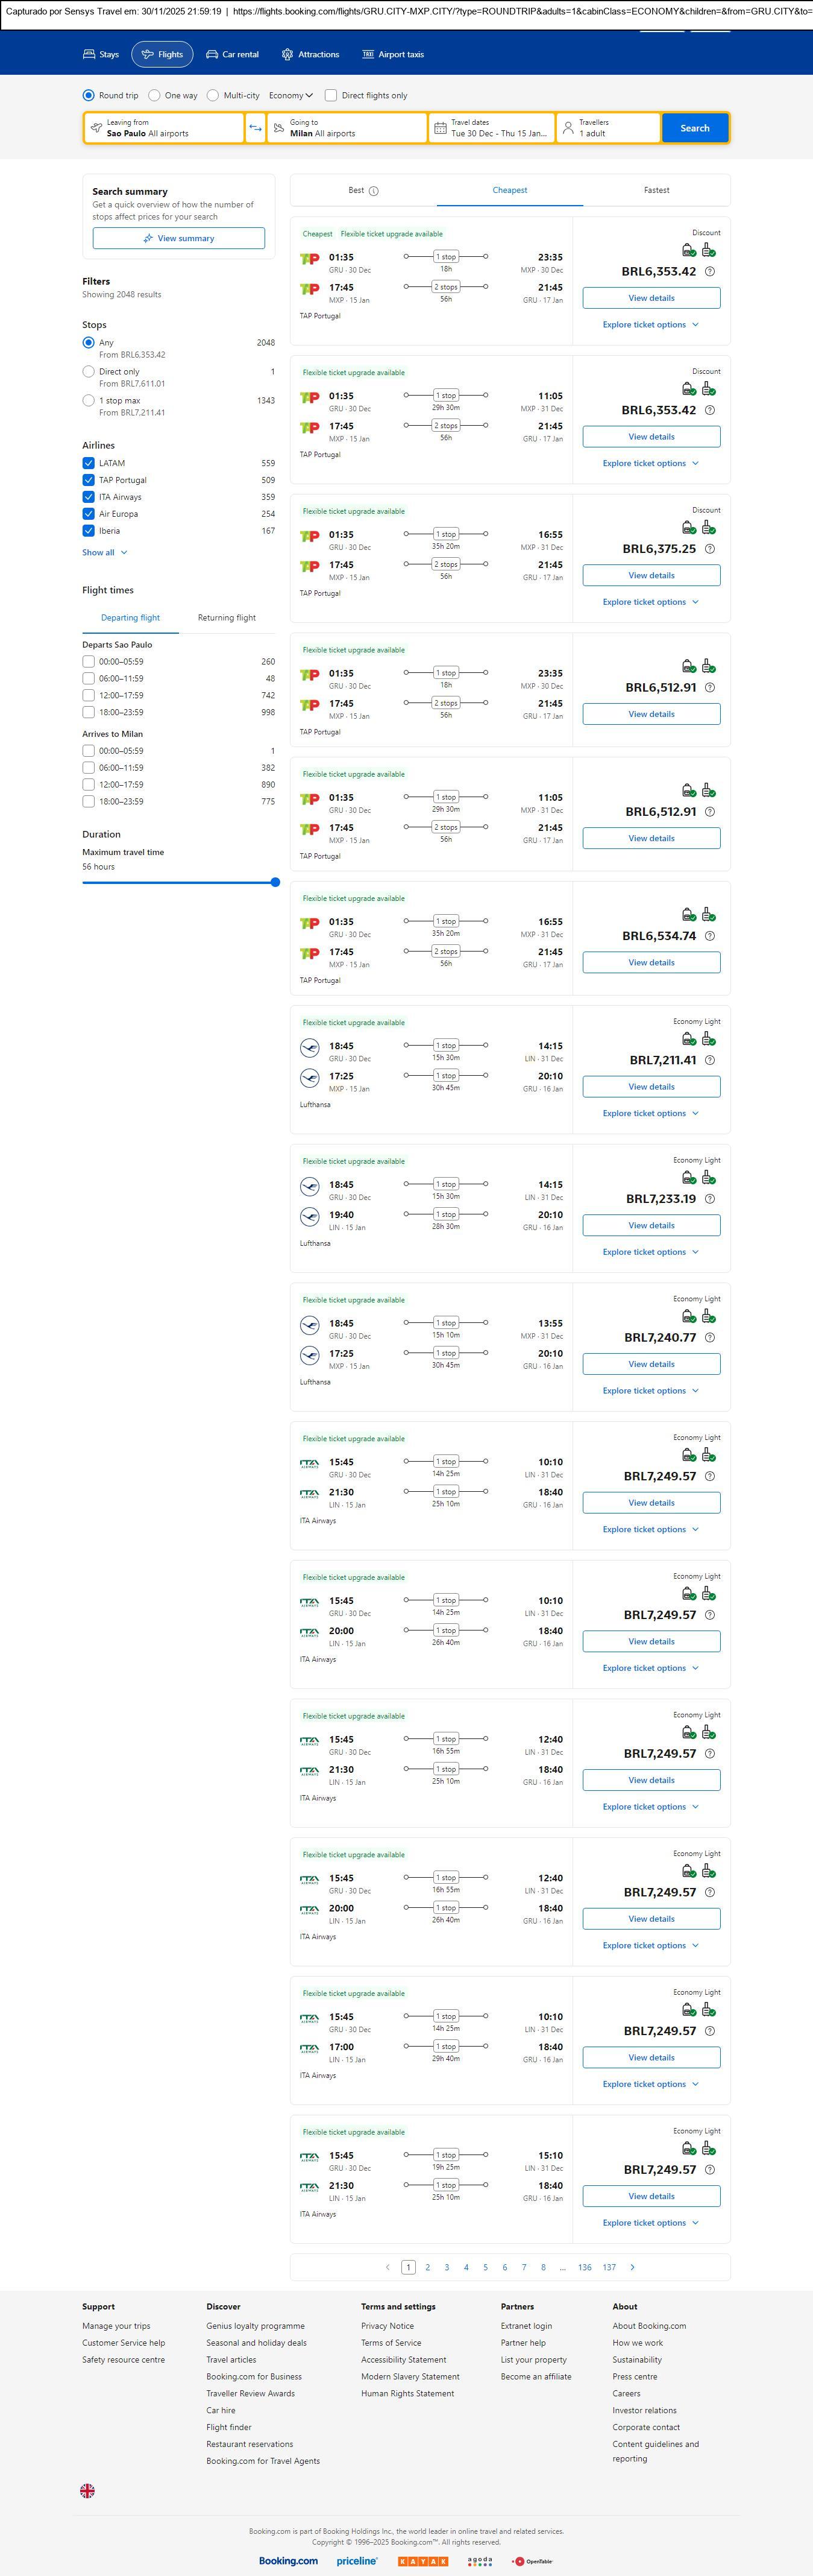Uncheck the TAP Portugal airline filter
The height and width of the screenshot is (2576, 813).
coord(89,480)
